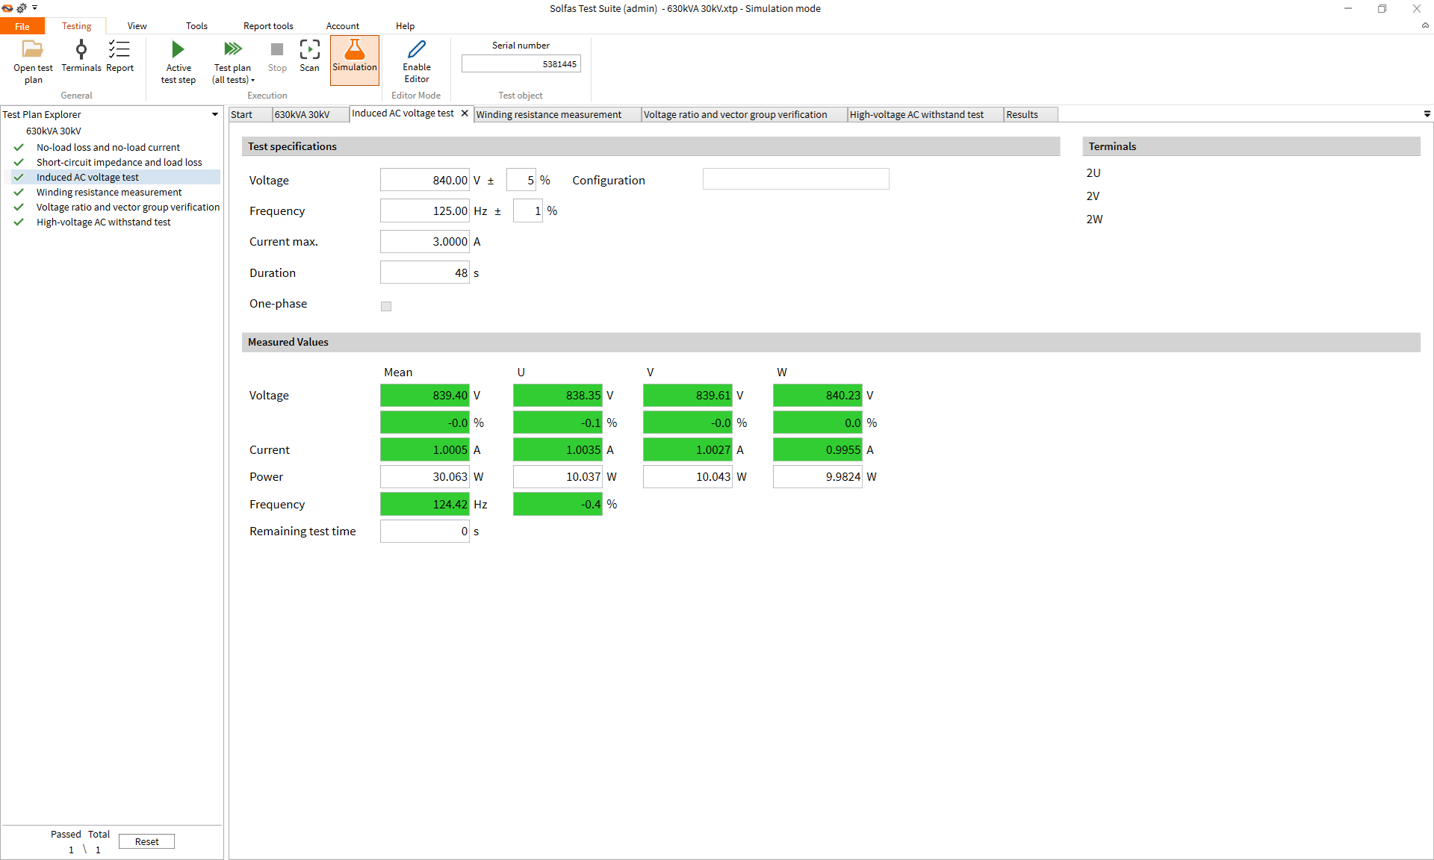Click the Configuration text field

pyautogui.click(x=795, y=179)
